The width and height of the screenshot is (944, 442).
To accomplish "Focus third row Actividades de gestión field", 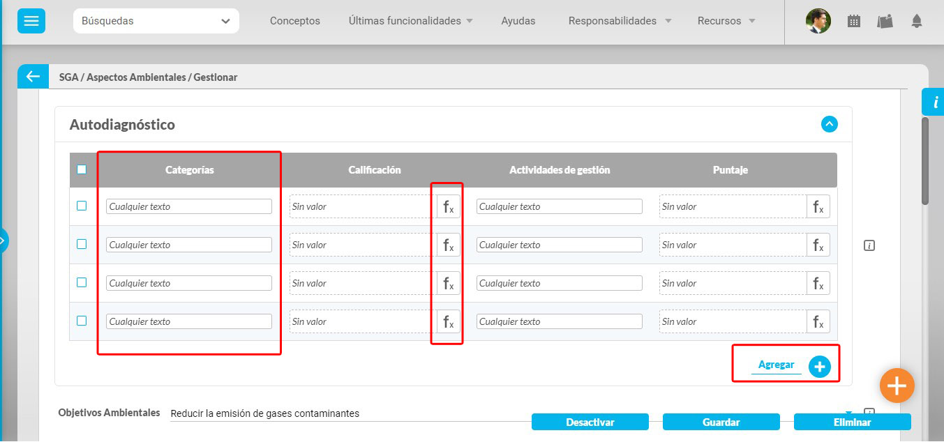I will click(559, 283).
